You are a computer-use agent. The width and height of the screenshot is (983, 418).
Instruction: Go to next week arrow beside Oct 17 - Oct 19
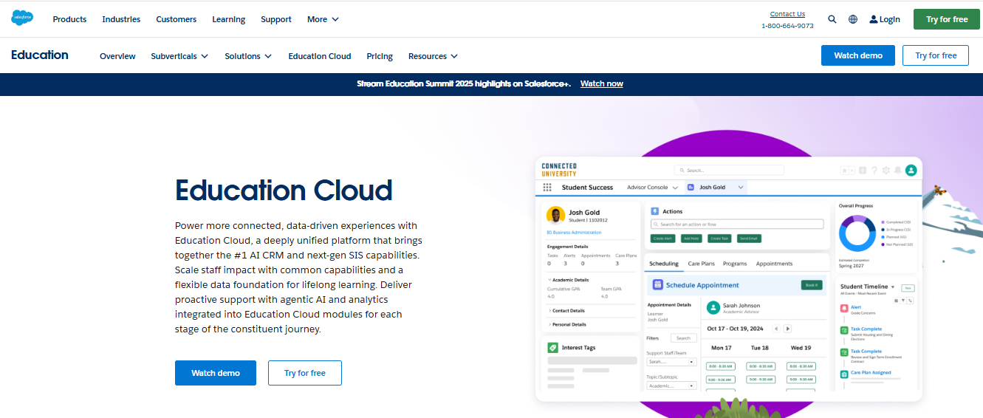[x=788, y=329]
